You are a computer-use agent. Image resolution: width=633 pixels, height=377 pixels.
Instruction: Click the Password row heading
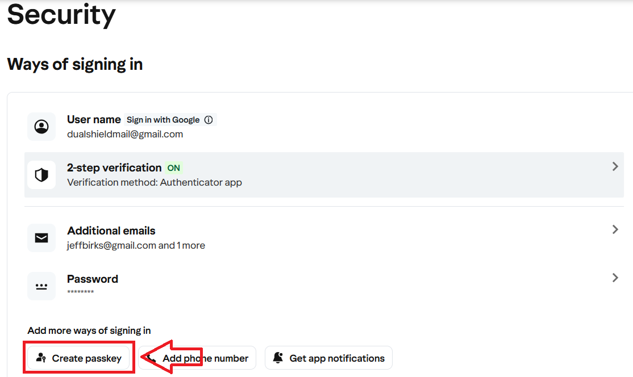[x=93, y=279]
